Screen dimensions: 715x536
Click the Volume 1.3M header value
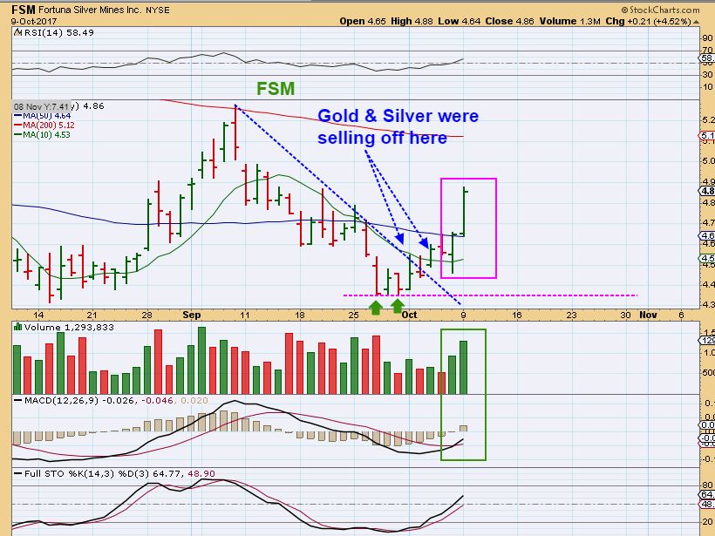(x=570, y=21)
